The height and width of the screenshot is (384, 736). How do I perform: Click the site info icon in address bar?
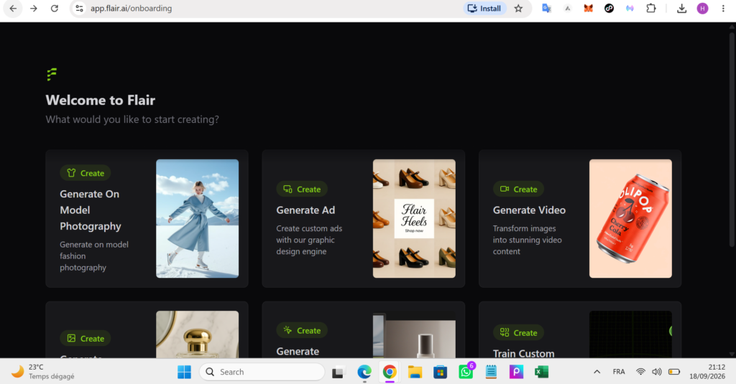pyautogui.click(x=79, y=9)
